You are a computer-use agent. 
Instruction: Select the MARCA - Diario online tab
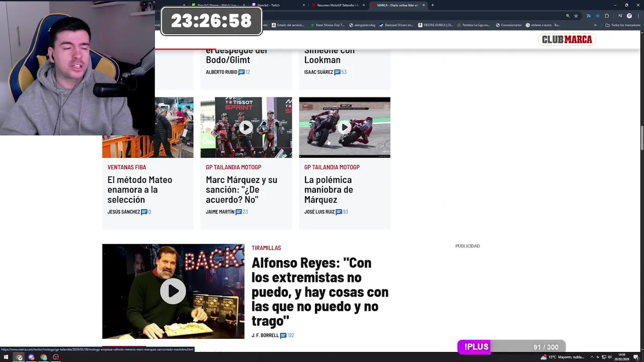click(x=398, y=5)
